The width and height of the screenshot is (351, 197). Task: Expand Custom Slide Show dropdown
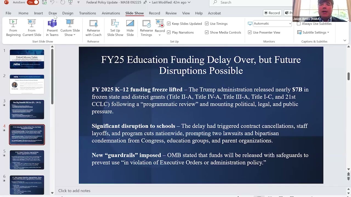[74, 35]
